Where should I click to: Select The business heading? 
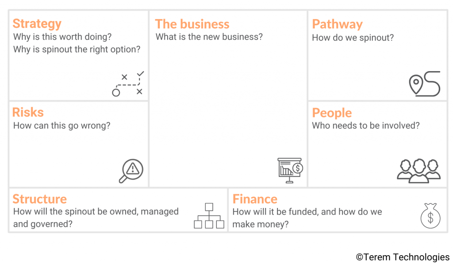pos(192,24)
